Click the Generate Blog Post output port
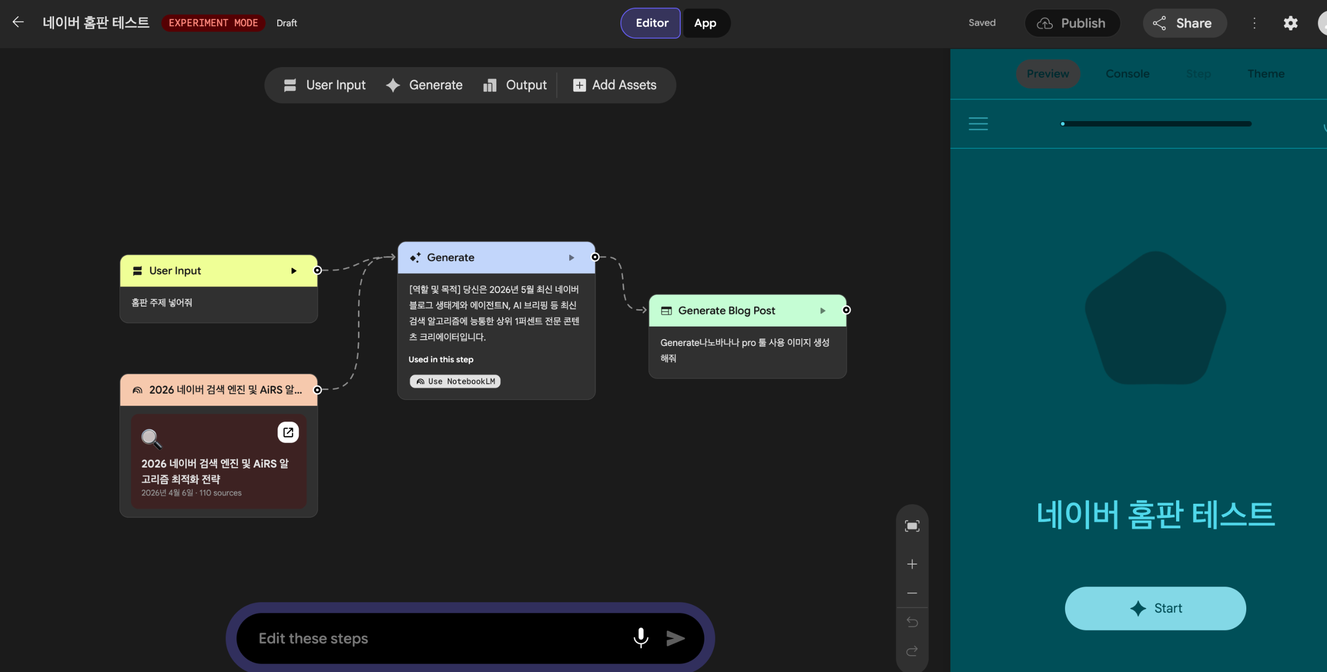1327x672 pixels. pyautogui.click(x=846, y=310)
